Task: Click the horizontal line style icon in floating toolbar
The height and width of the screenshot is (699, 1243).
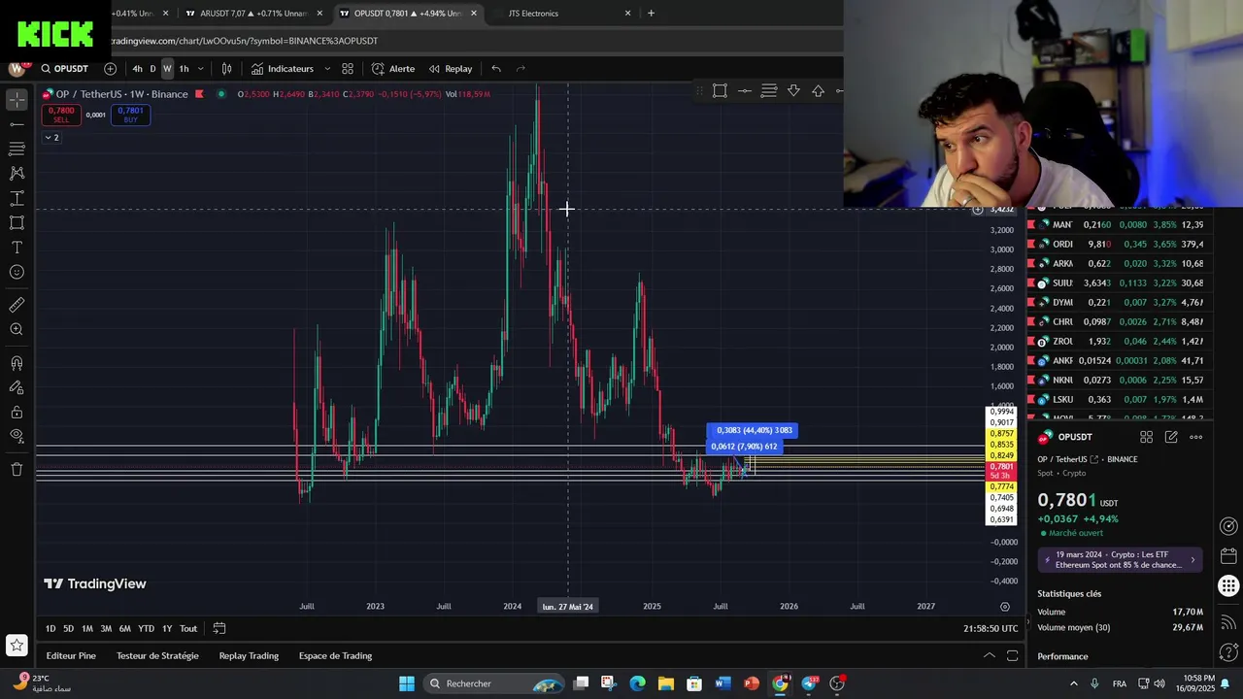Action: 744,90
